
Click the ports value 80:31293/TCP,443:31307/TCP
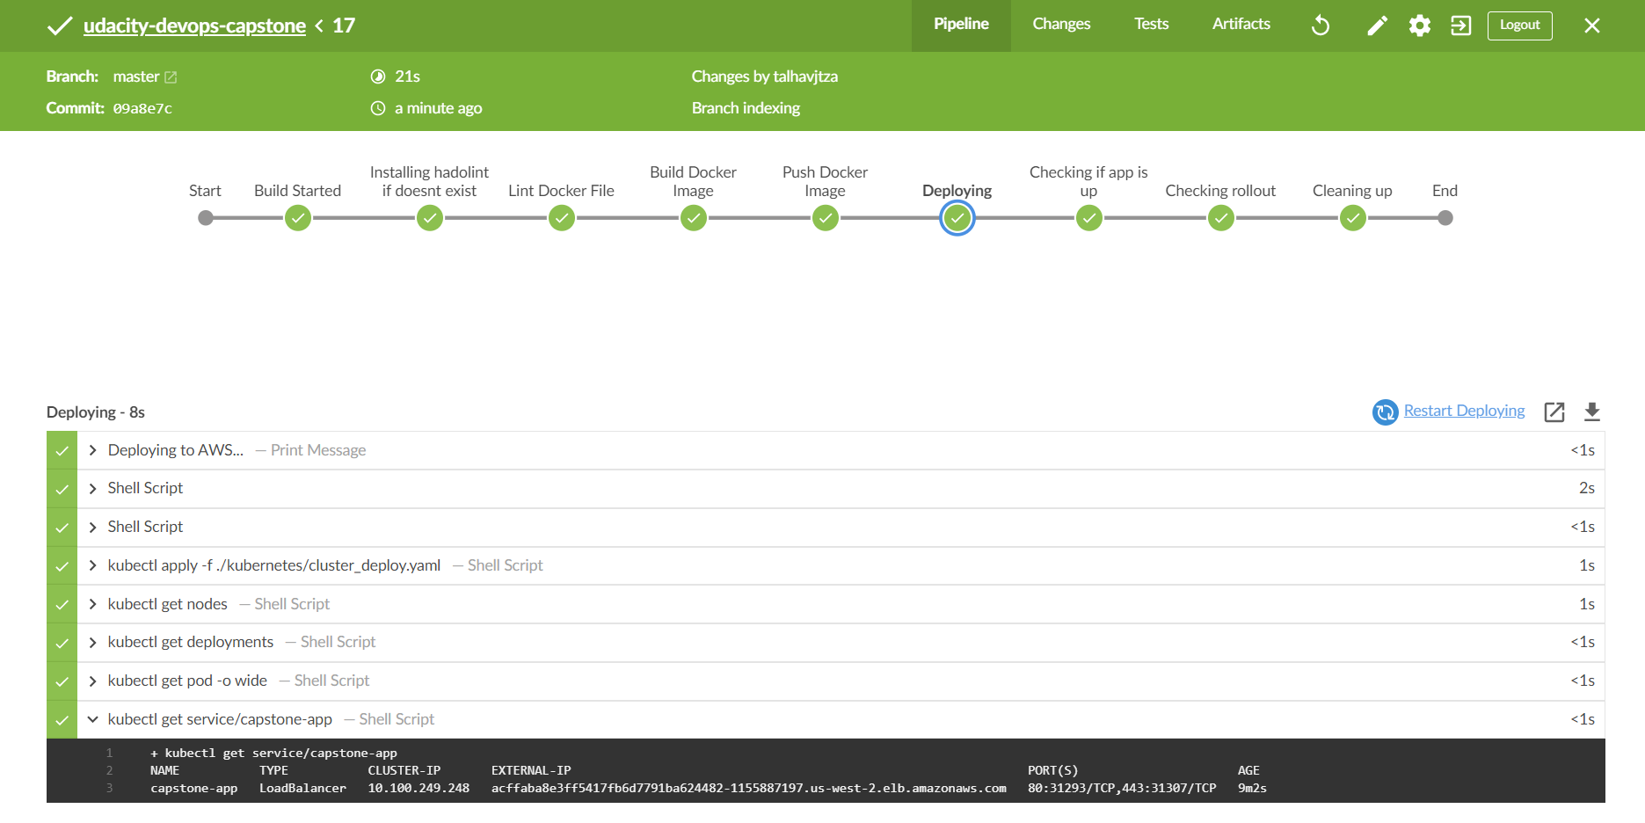[1122, 788]
